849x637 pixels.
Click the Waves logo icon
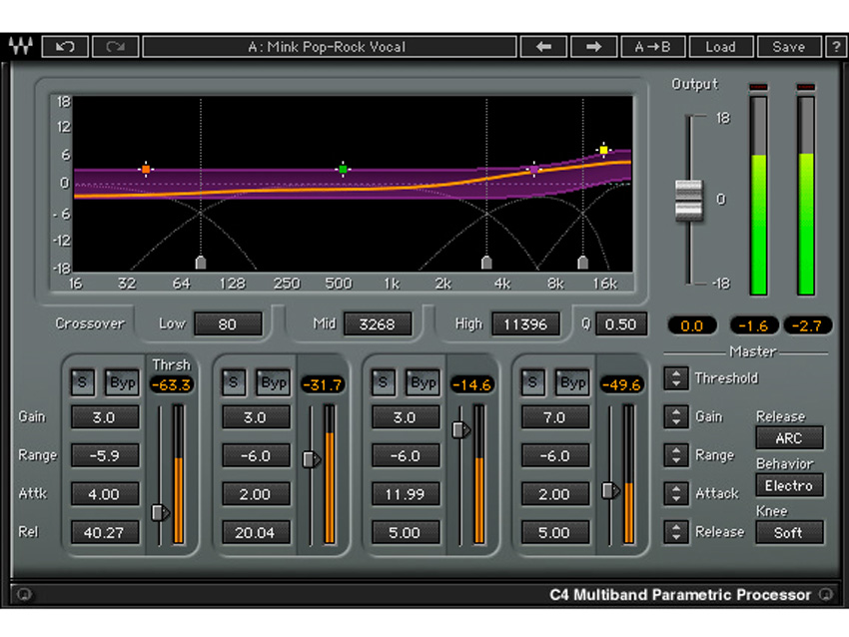coord(21,47)
